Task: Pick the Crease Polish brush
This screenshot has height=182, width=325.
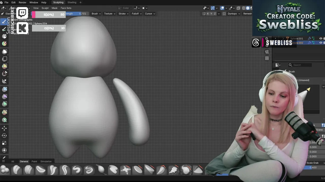Action: 53,170
